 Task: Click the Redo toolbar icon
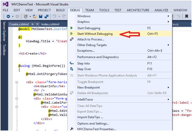coord(64,16)
